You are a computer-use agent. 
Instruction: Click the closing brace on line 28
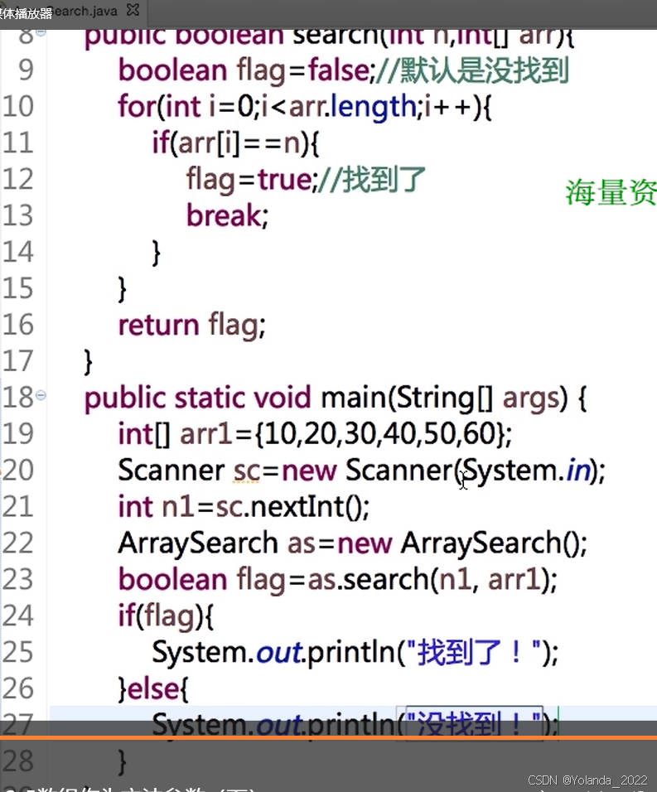pos(122,761)
